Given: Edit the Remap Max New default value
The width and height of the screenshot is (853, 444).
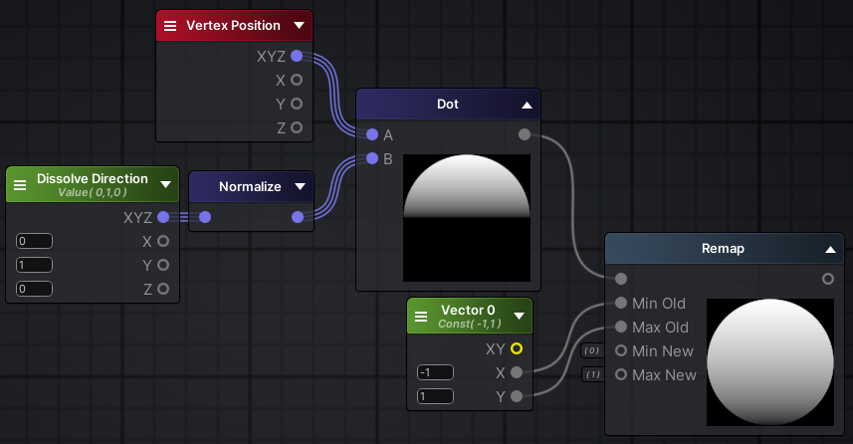Looking at the screenshot, I should 592,375.
